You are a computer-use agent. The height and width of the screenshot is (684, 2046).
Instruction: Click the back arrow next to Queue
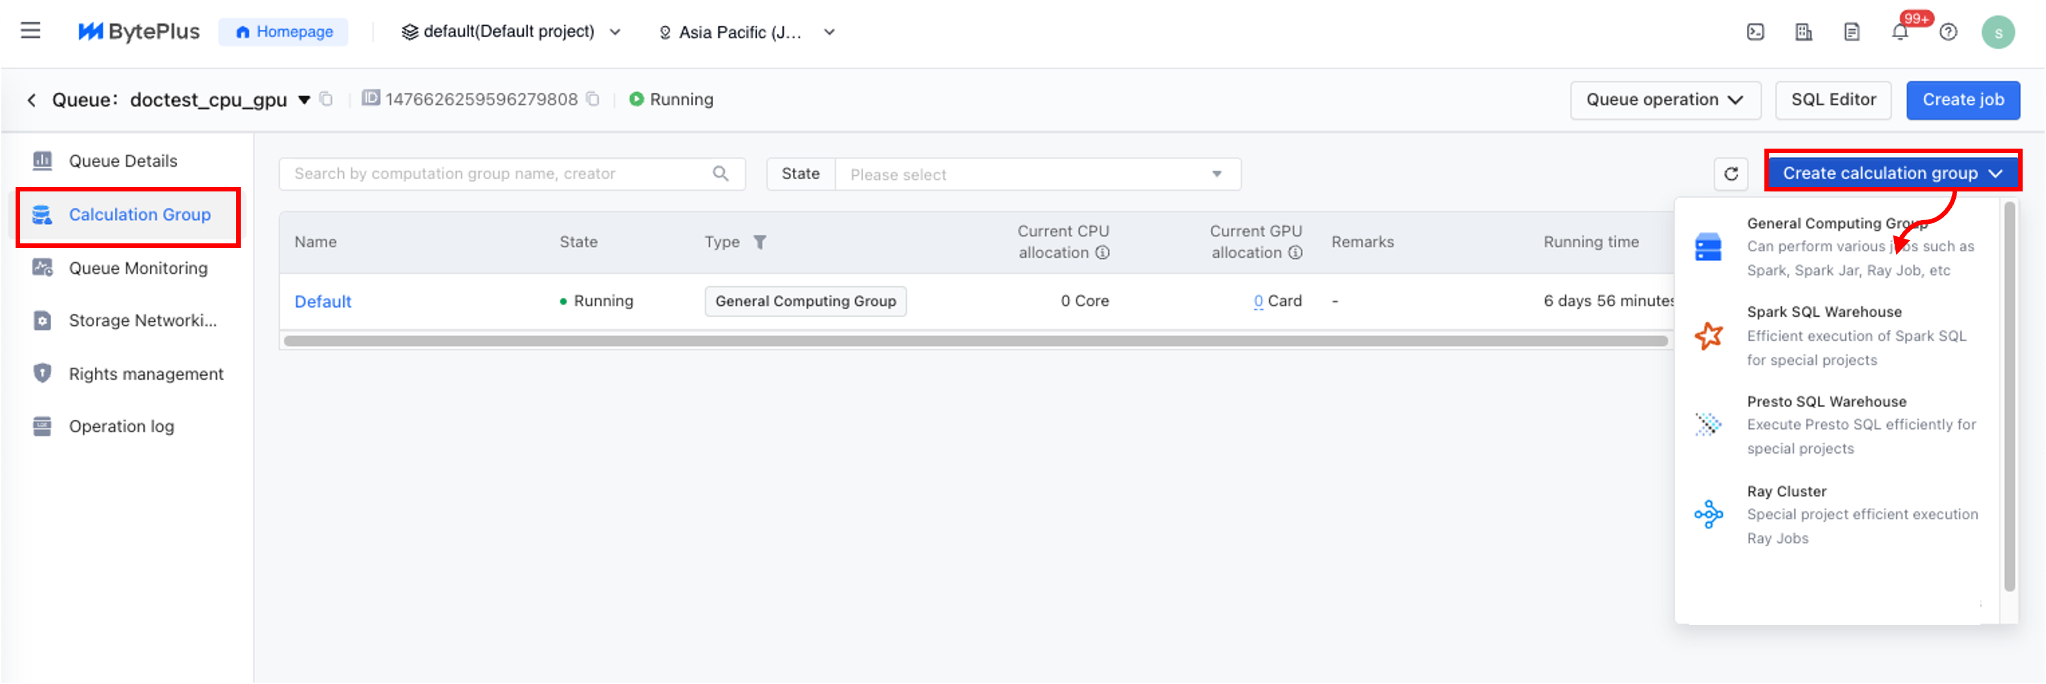pyautogui.click(x=32, y=100)
